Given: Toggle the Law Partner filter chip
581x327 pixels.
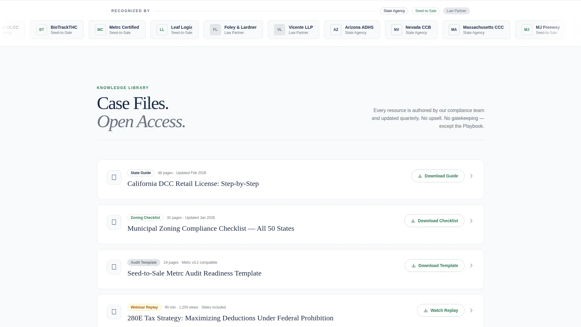Looking at the screenshot, I should click(456, 11).
